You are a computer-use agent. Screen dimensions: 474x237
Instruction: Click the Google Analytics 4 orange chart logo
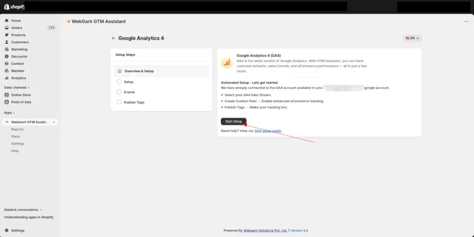227,63
